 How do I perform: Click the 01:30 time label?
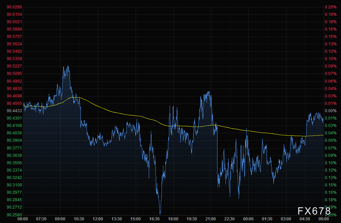click(267, 219)
